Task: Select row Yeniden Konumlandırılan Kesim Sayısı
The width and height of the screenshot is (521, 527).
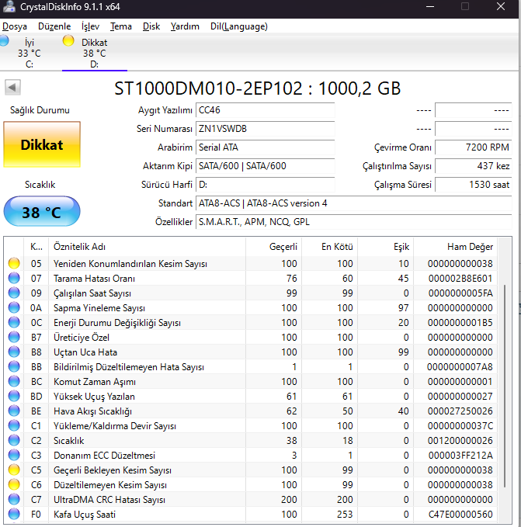Action: point(251,264)
